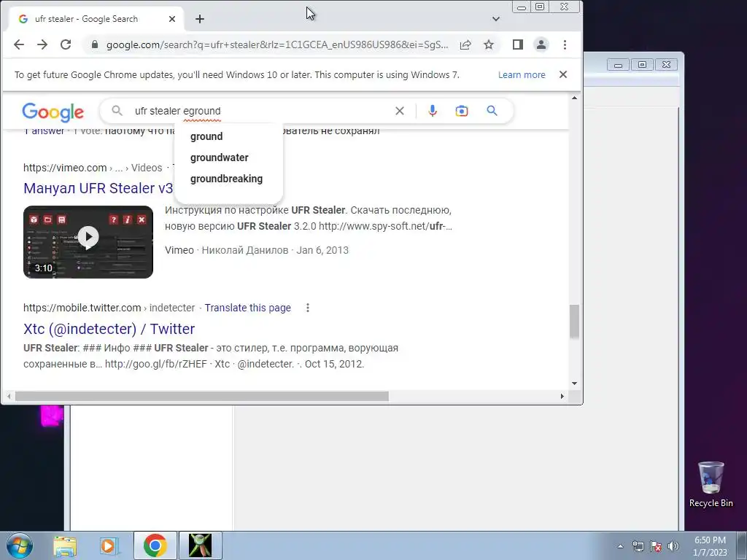The width and height of the screenshot is (747, 560).
Task: Click the horizontal scroll-left arrow
Action: (x=9, y=396)
